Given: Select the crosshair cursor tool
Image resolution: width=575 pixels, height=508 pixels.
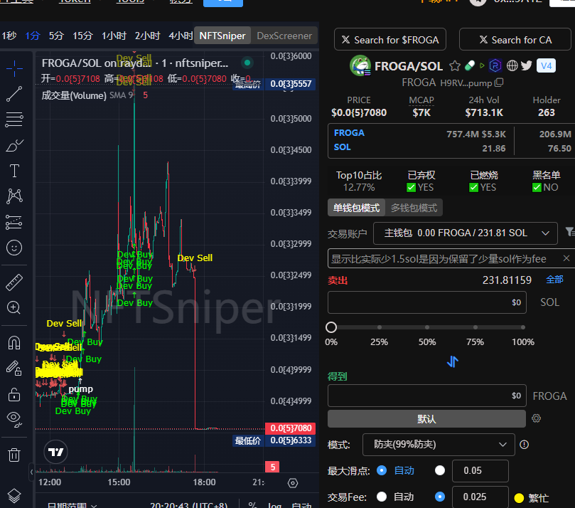Looking at the screenshot, I should (14, 68).
